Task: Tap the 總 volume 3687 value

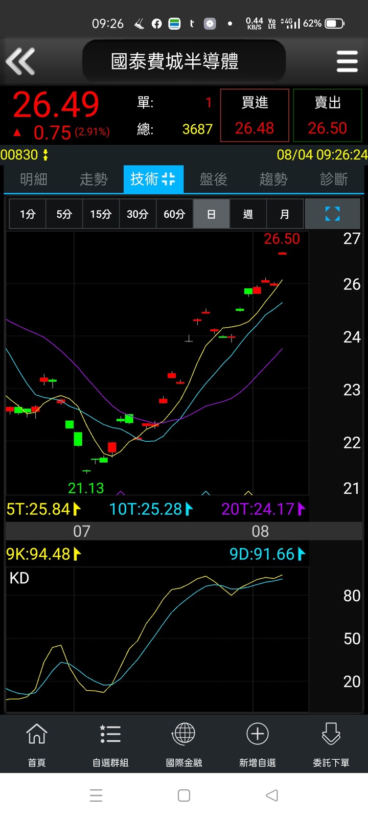Action: tap(197, 129)
